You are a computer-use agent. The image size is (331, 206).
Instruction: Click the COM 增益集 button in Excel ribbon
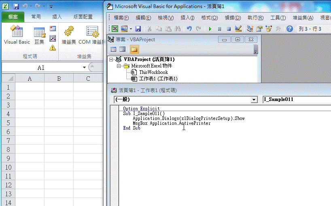click(91, 35)
